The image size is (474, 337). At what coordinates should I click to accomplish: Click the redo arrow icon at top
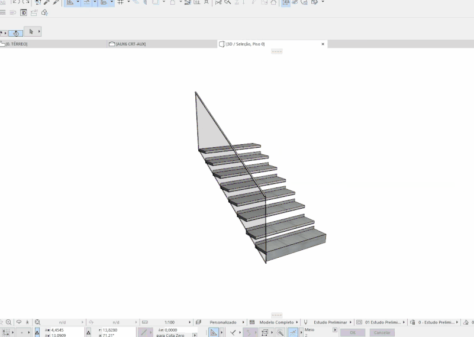25,2
